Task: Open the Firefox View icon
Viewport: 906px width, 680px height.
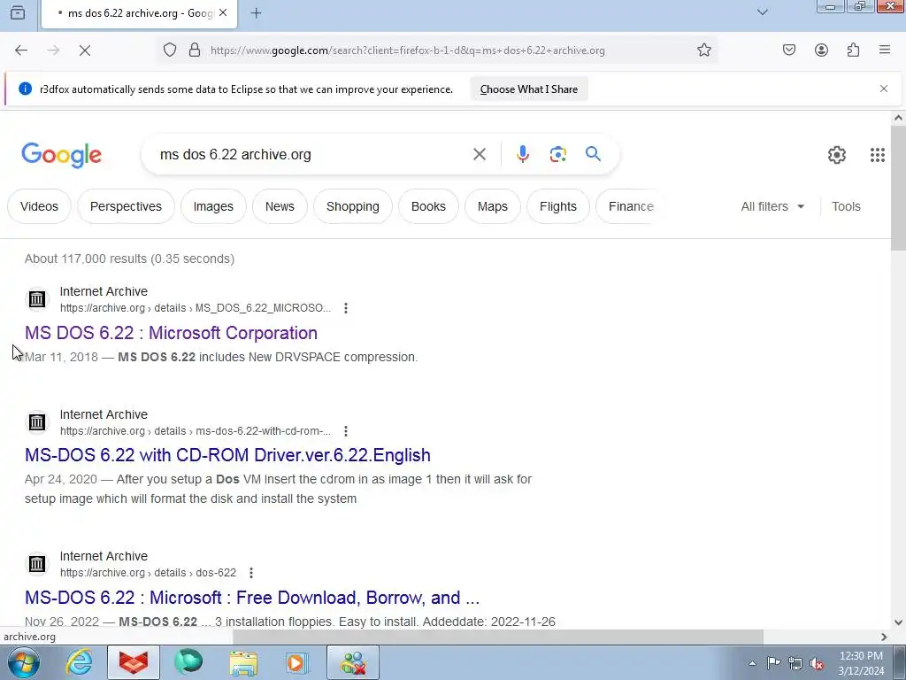Action: pos(18,12)
